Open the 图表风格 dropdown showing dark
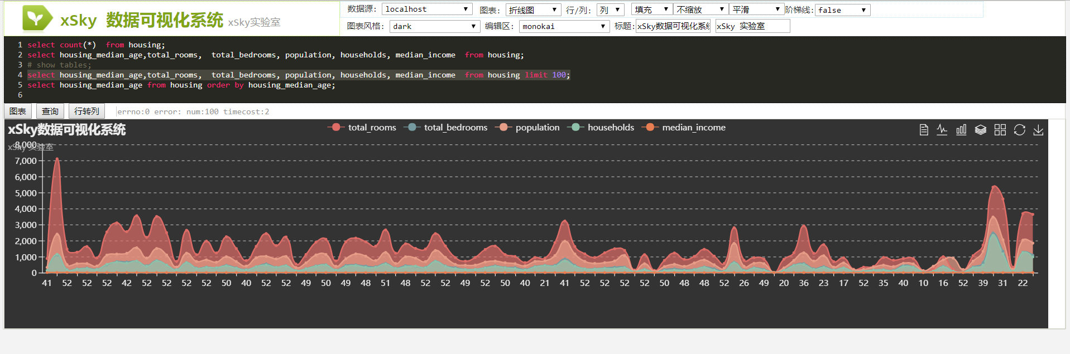Viewport: 1070px width, 354px height. (435, 26)
